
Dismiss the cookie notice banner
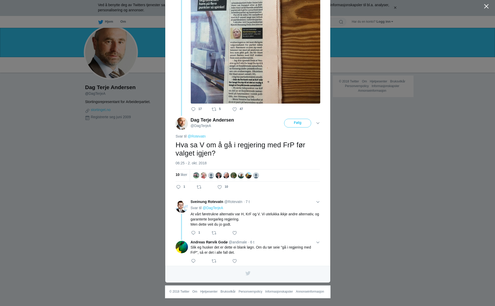coord(395,8)
